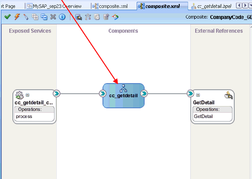Click the person with arrows toolbar icon
The height and width of the screenshot is (179, 252).
pyautogui.click(x=115, y=17)
